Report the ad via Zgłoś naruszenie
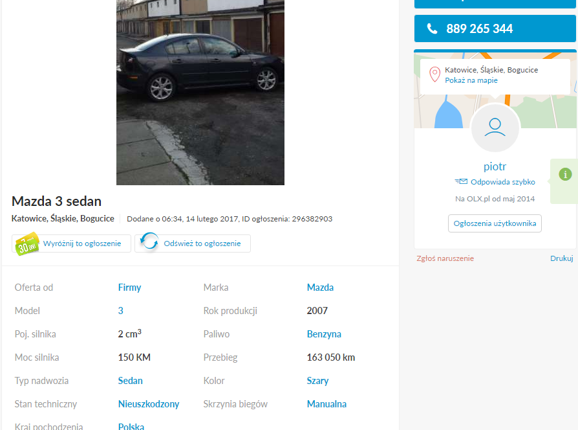The image size is (578, 430). (445, 258)
